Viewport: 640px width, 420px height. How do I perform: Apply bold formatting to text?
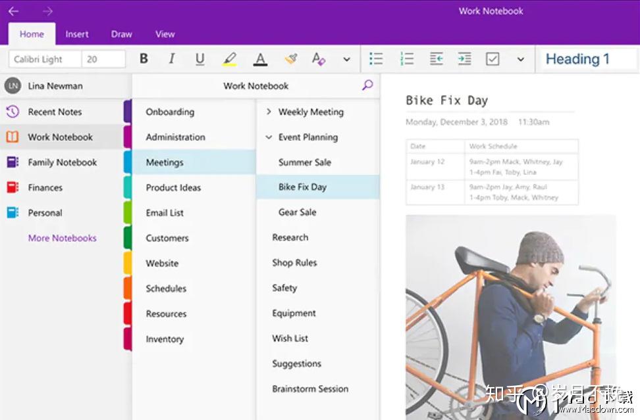144,58
